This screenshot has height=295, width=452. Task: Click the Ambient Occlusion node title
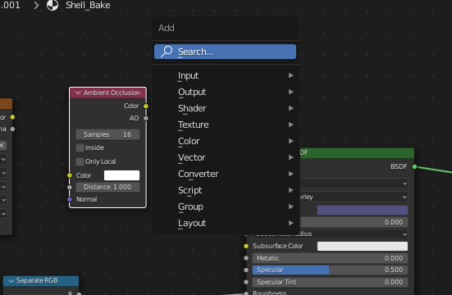pos(112,93)
